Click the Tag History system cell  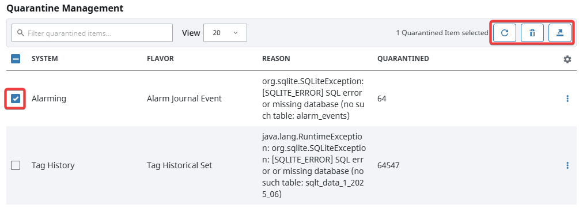click(53, 165)
